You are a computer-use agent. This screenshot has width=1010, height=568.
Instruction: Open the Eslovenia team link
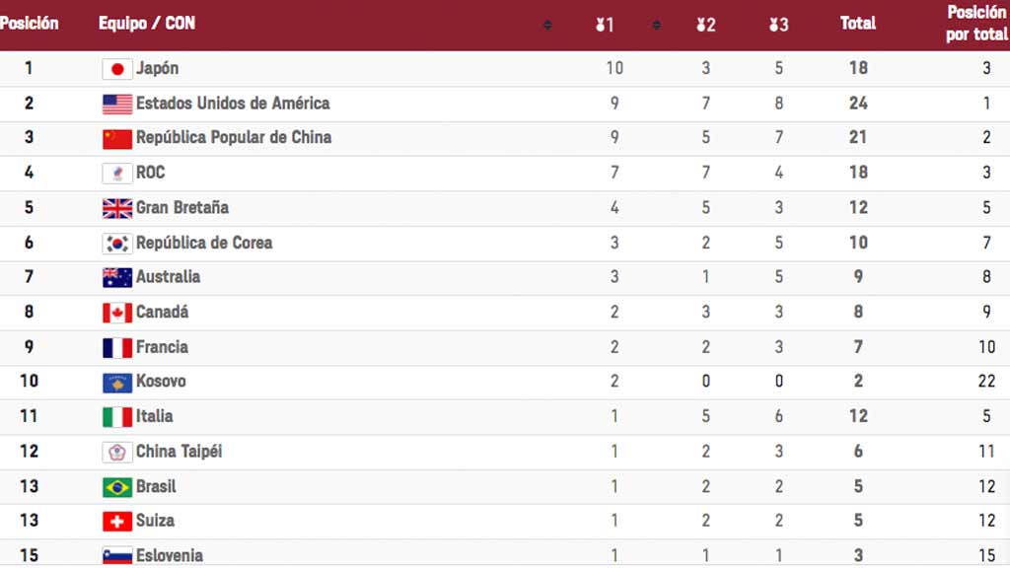[x=170, y=555]
